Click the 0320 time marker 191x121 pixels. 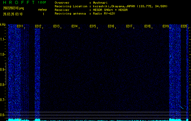click(x=184, y=26)
